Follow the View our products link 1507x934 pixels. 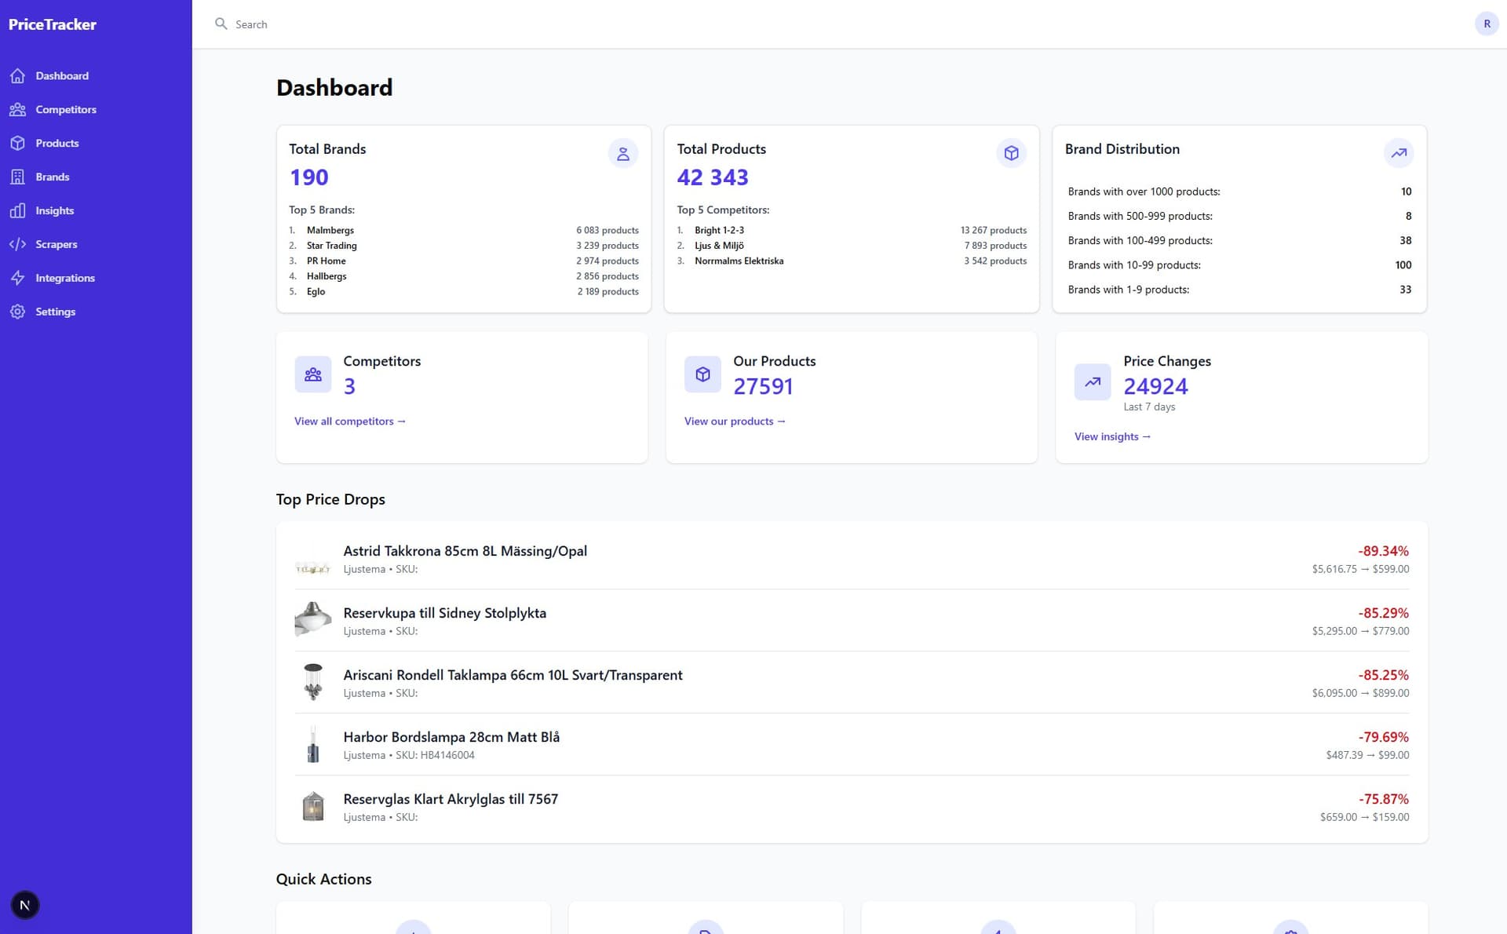(734, 421)
